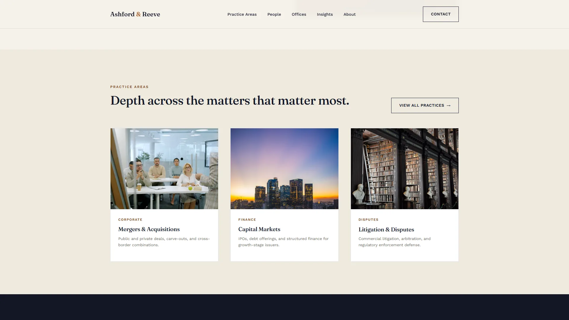Click the arrow icon in View All Practices
Screen dimensions: 569x320
click(448, 105)
